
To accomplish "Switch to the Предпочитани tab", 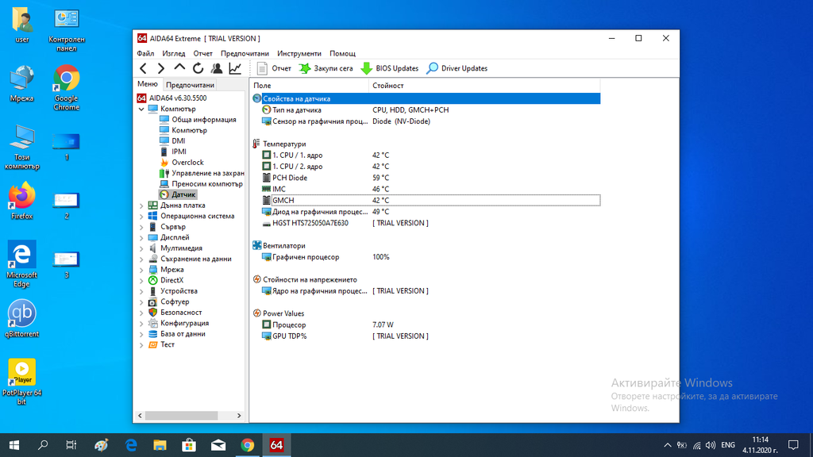I will tap(191, 85).
